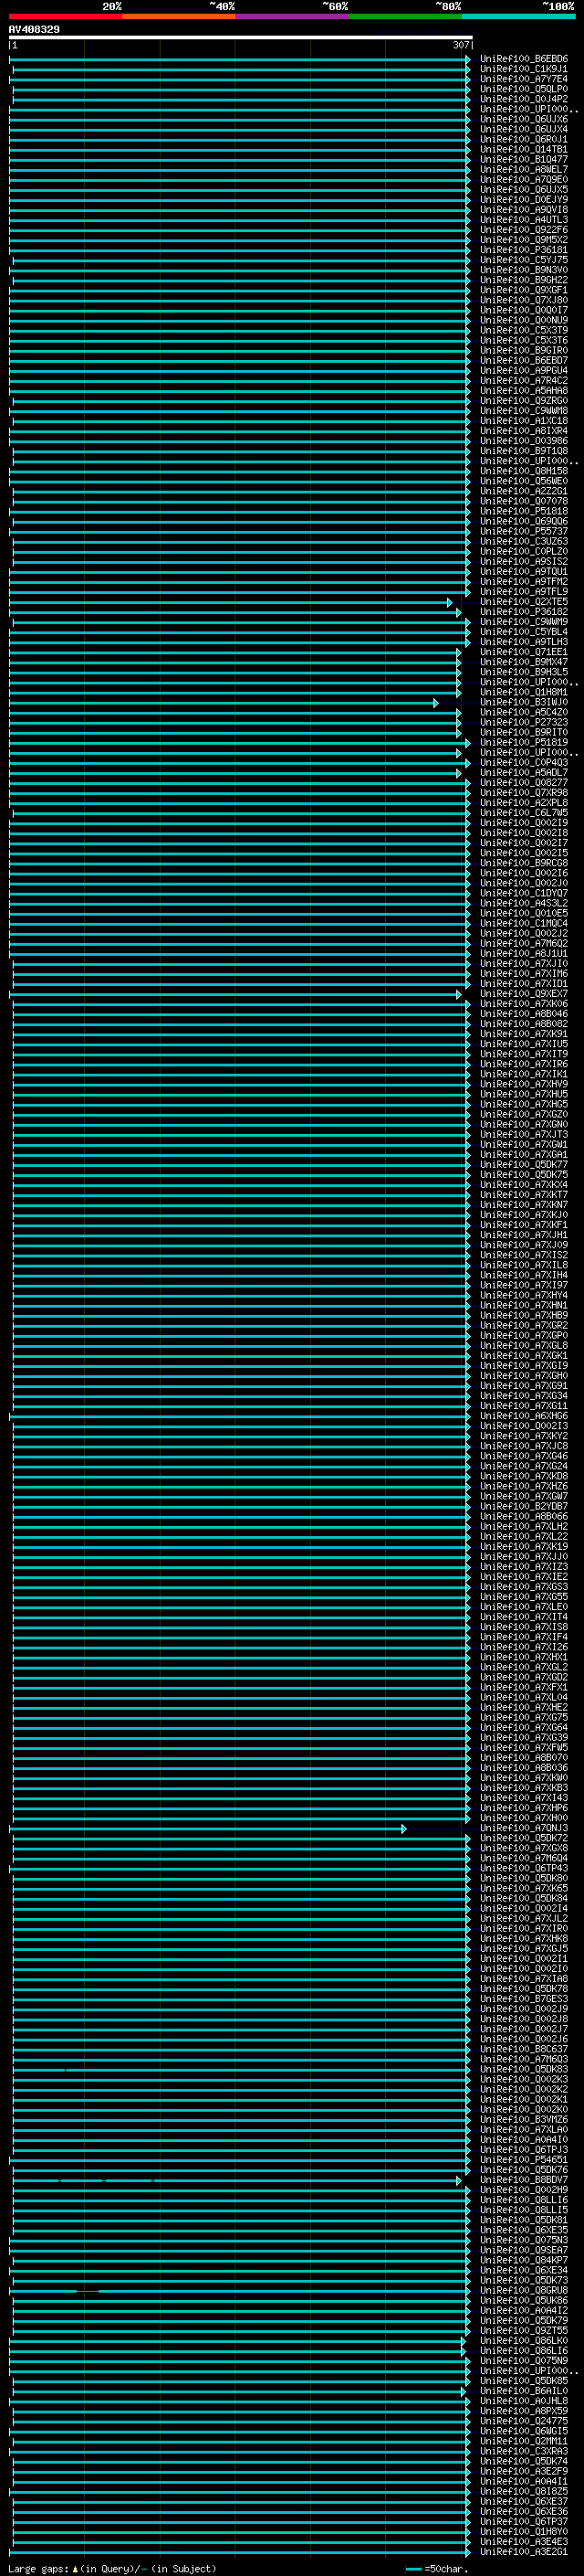Open hit UniRef100_B6EBD6
The width and height of the screenshot is (584, 2576).
(x=524, y=59)
